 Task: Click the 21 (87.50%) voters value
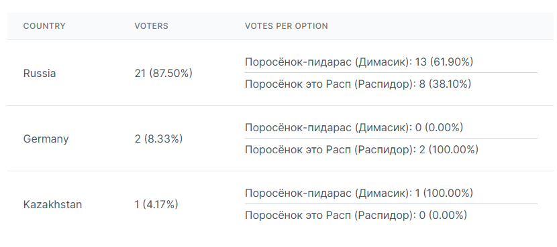pyautogui.click(x=163, y=73)
